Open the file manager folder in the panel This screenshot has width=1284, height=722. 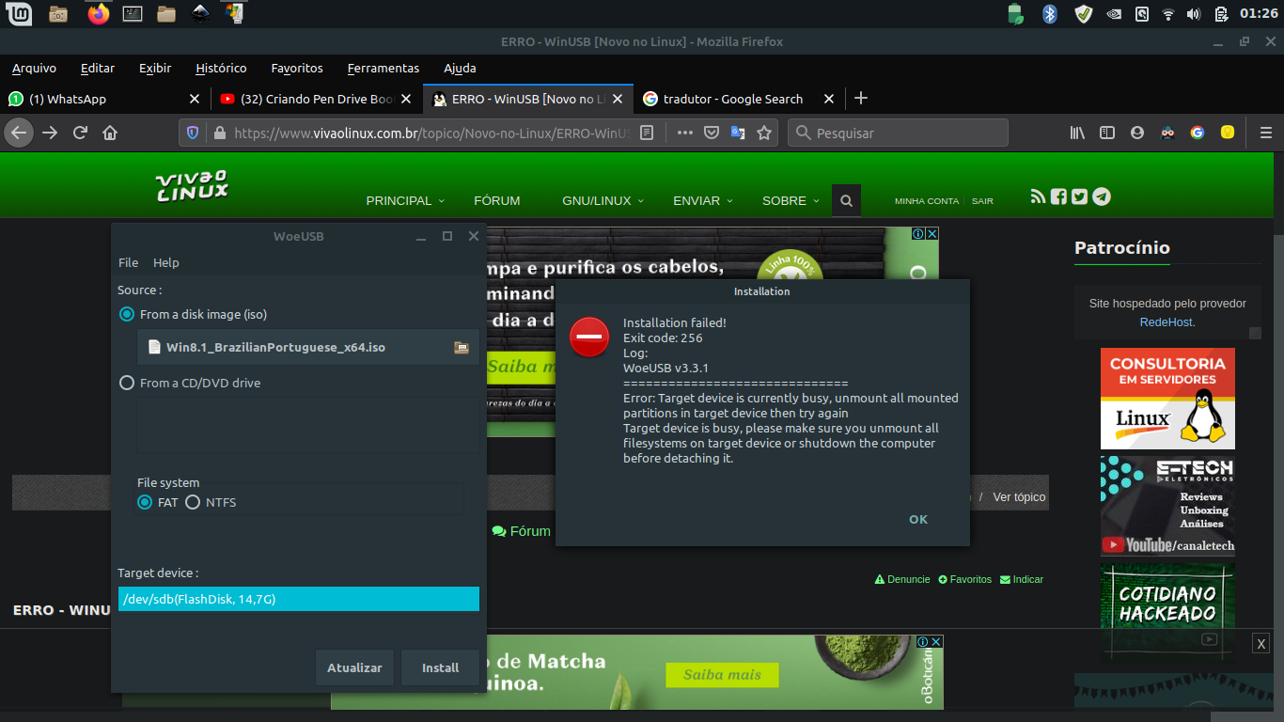coord(166,14)
